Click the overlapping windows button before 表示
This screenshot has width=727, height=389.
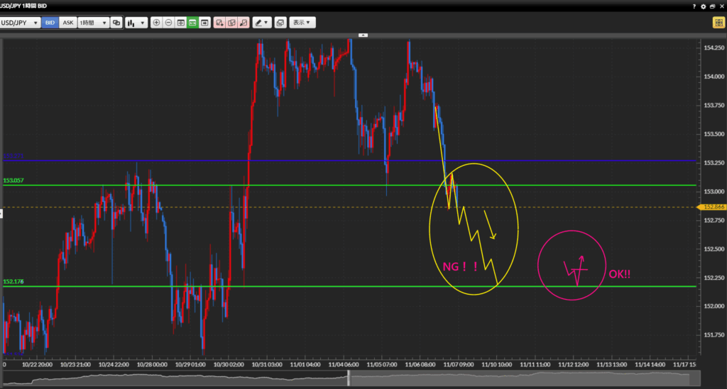[280, 23]
